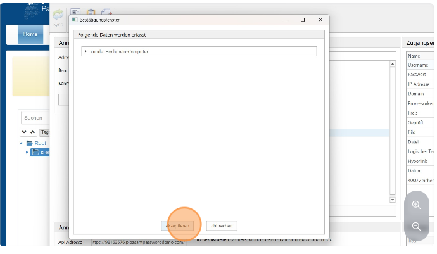The image size is (437, 254).
Task: Open the Home tab
Action: pyautogui.click(x=30, y=34)
